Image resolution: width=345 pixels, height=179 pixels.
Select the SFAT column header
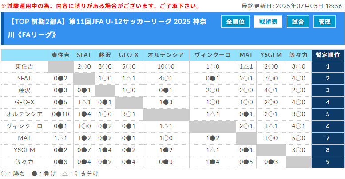click(x=84, y=55)
